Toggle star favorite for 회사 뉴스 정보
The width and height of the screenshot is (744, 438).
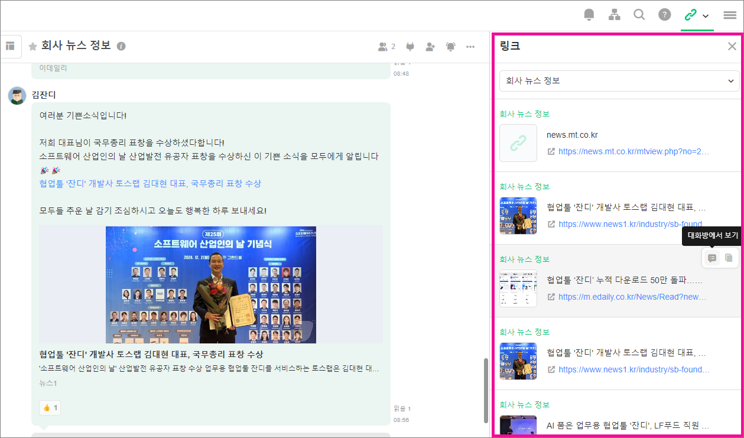(x=33, y=46)
